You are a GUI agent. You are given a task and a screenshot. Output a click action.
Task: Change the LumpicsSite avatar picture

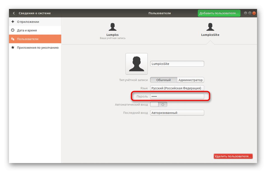pos(137,64)
